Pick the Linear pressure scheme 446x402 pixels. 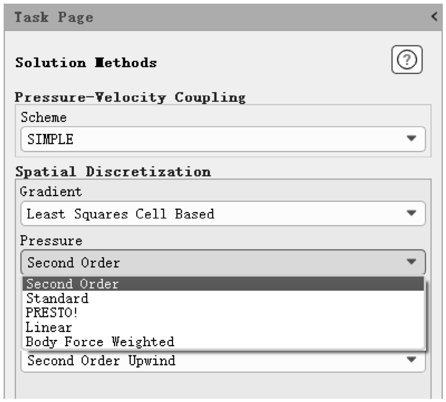pos(49,327)
